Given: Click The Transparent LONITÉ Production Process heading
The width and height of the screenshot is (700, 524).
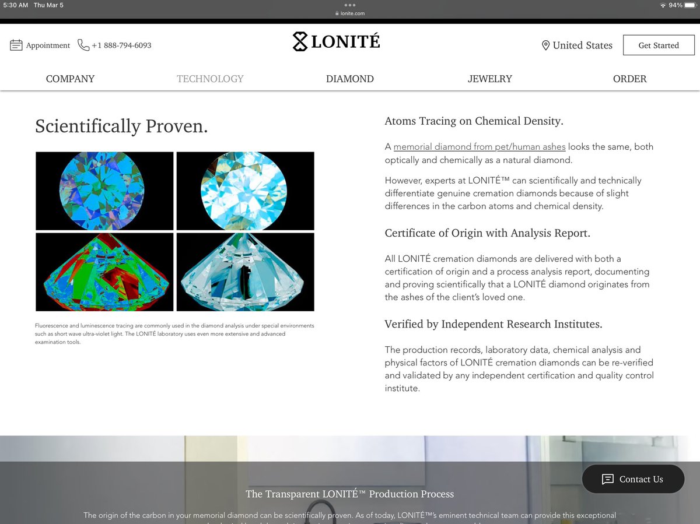Looking at the screenshot, I should [350, 494].
